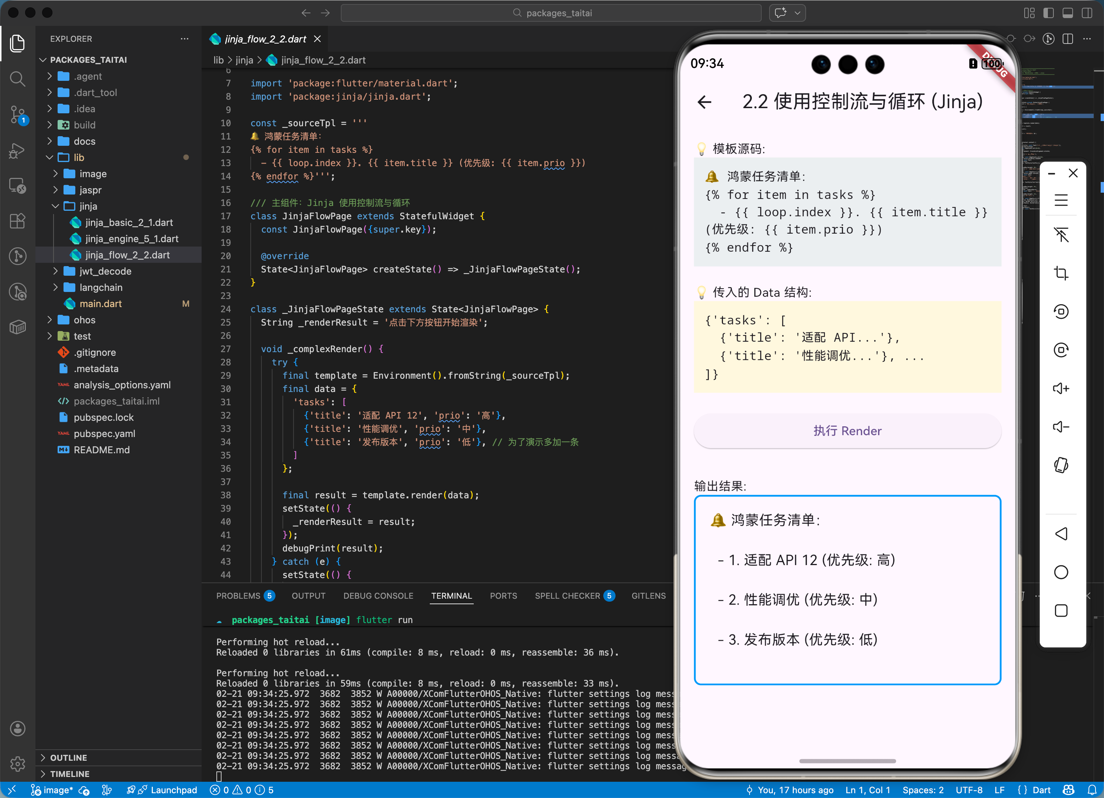This screenshot has width=1104, height=798.
Task: Expand the jwt_decode folder
Action: (105, 271)
